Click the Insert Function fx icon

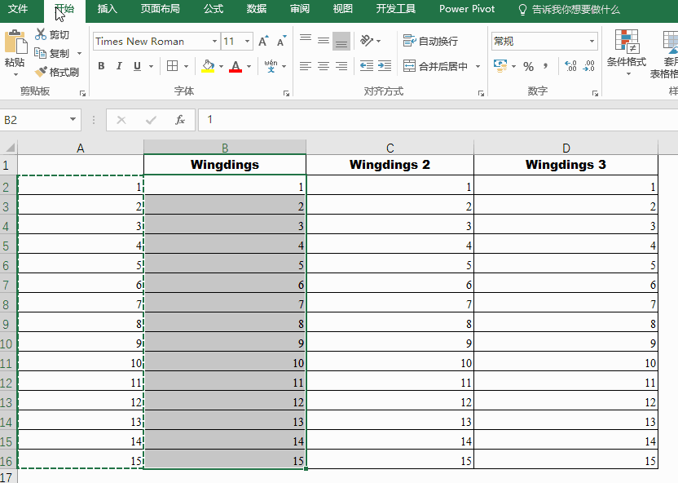tap(180, 120)
